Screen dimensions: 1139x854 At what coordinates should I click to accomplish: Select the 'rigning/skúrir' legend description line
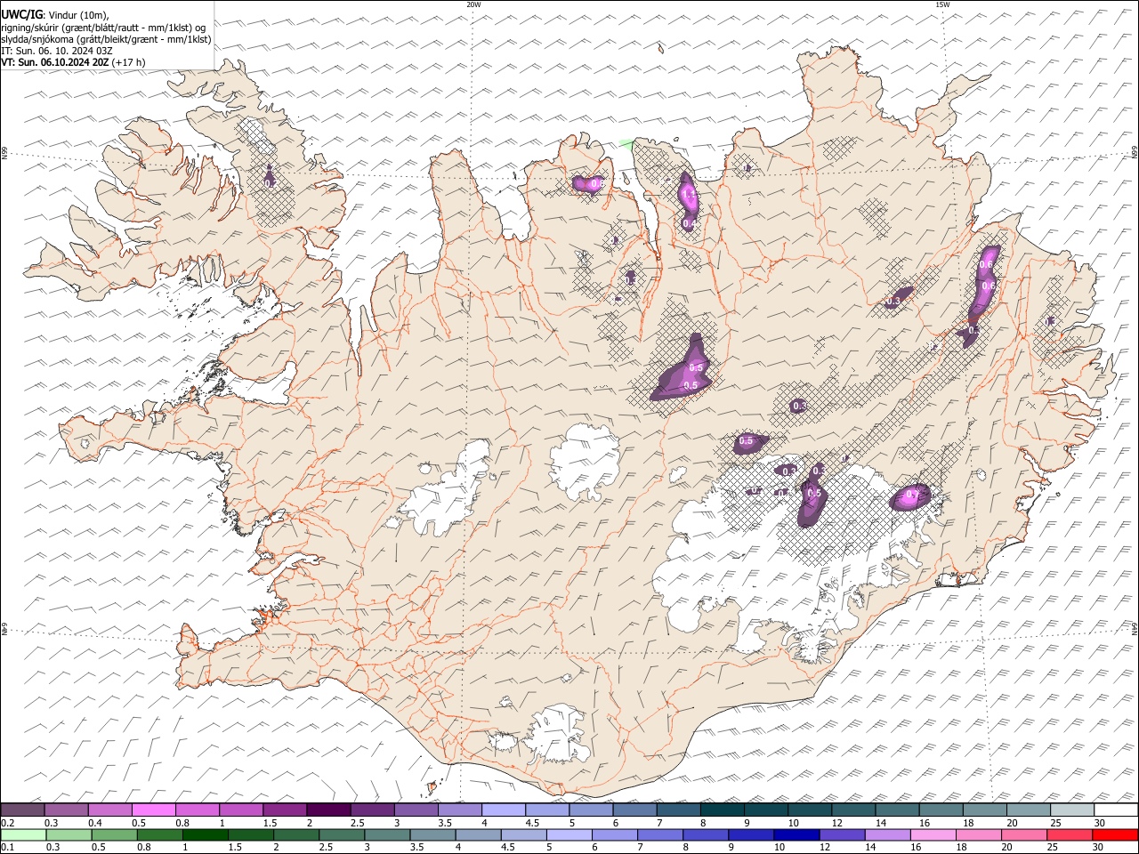pyautogui.click(x=103, y=27)
